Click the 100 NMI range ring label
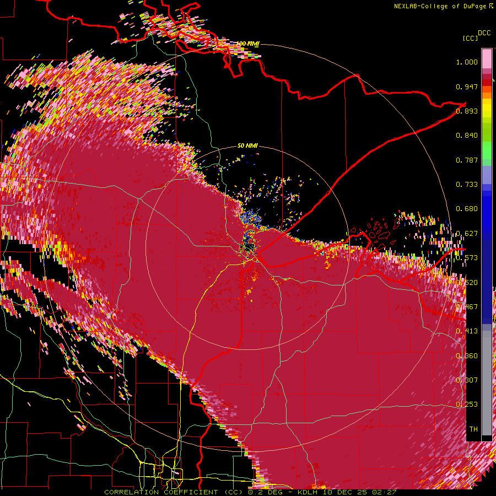496x496 pixels. pyautogui.click(x=247, y=44)
